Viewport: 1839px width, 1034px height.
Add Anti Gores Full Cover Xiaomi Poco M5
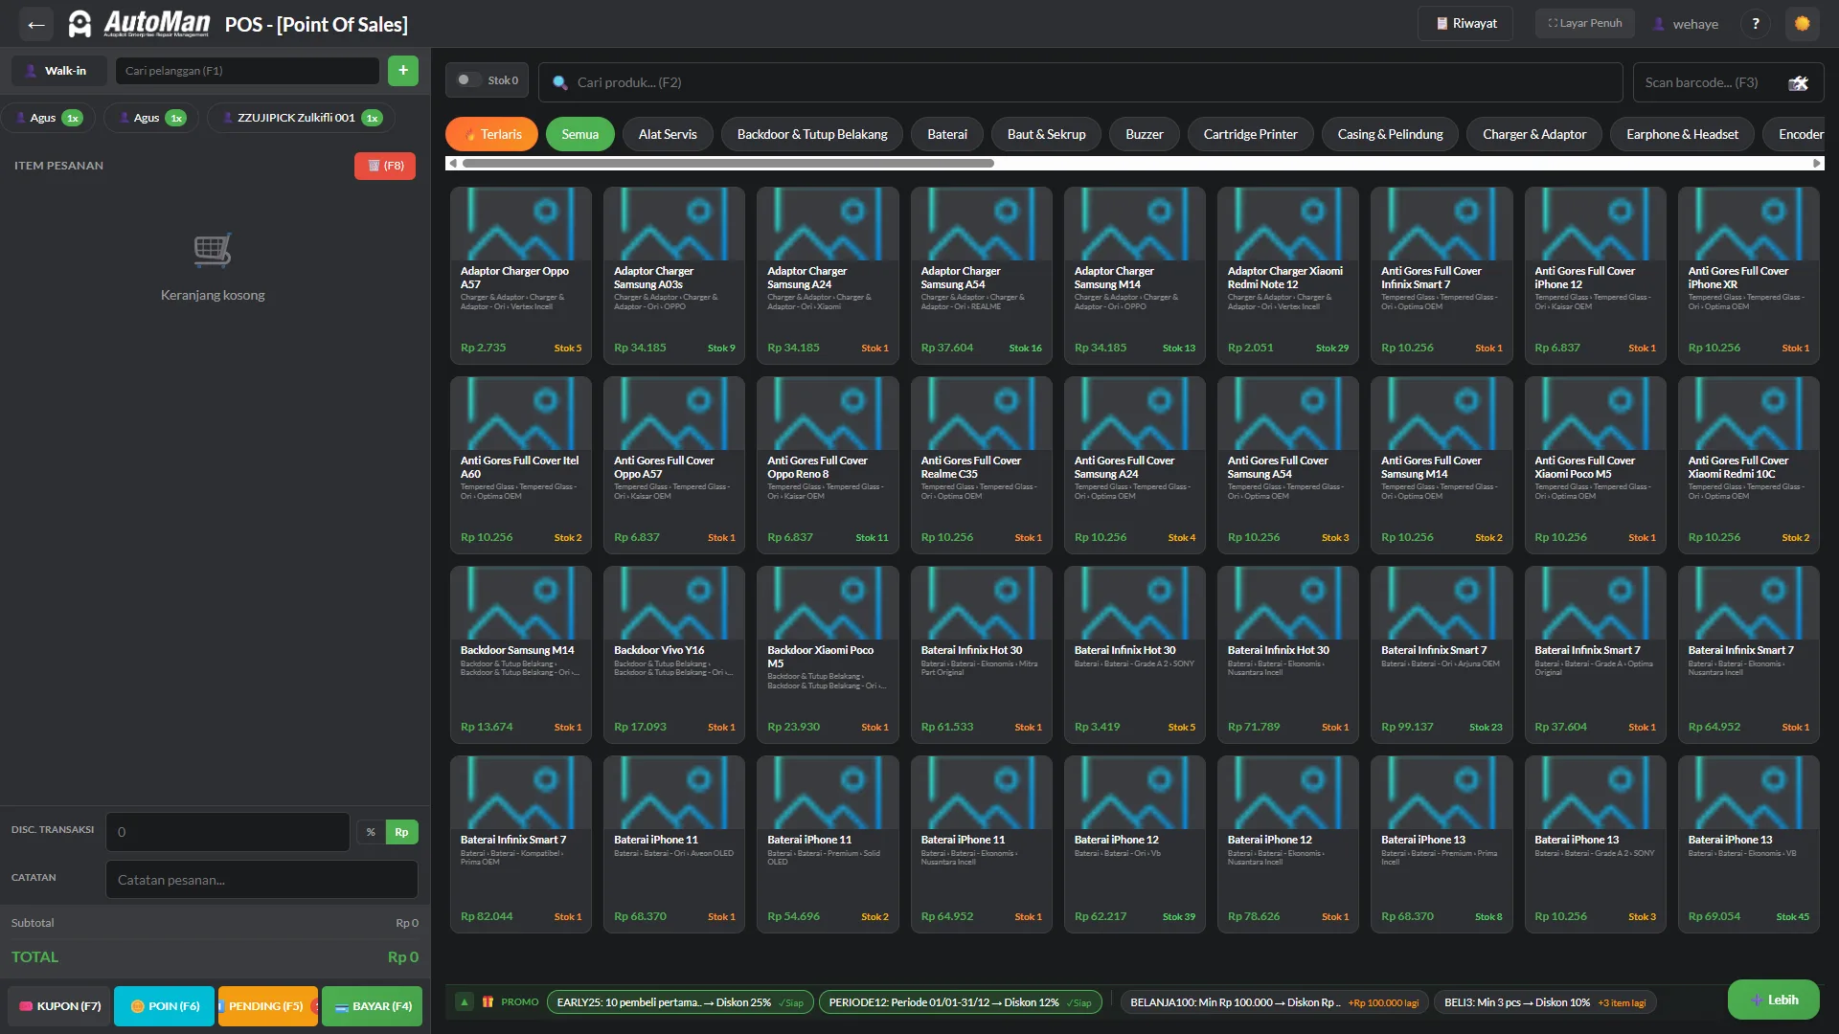pos(1596,465)
